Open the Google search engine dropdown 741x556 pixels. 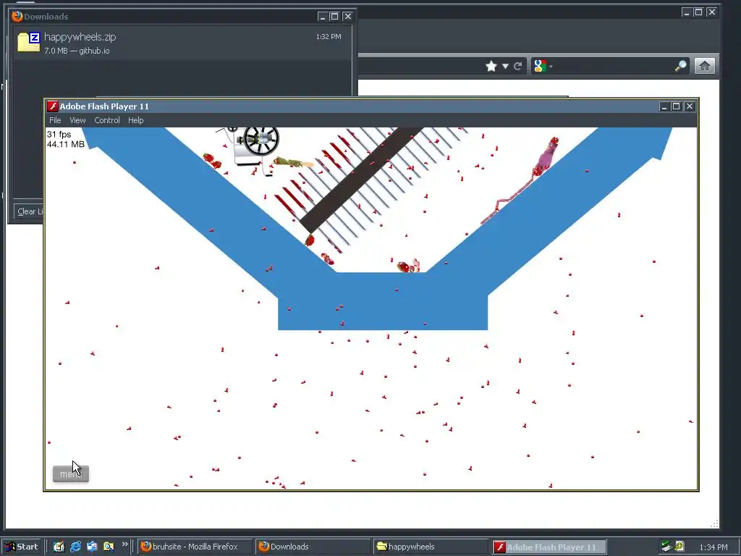(x=543, y=66)
